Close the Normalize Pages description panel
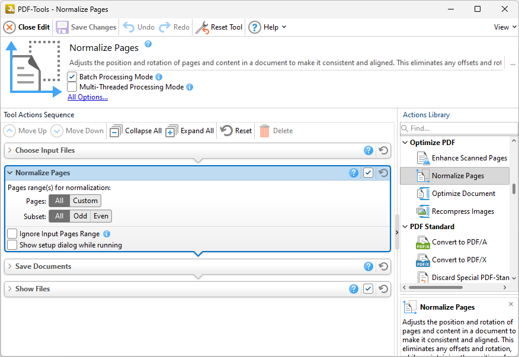 [x=511, y=304]
